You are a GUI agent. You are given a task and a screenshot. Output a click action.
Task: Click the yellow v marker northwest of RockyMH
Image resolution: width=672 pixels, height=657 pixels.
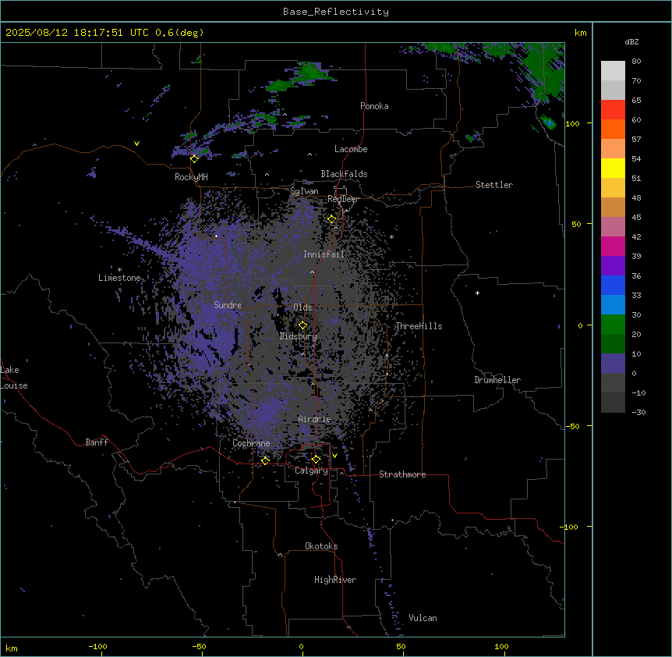[136, 144]
